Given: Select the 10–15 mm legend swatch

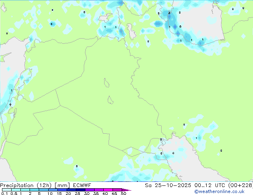Looking at the screenshot, I should (x=53, y=190).
